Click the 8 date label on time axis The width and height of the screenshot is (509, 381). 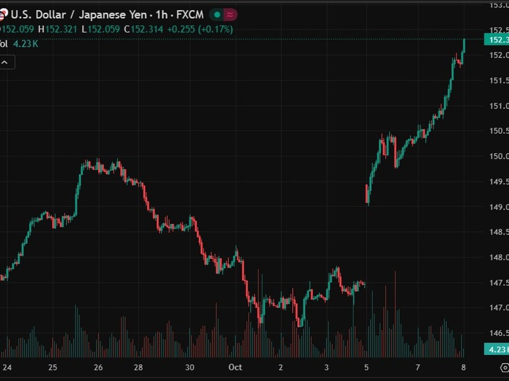click(464, 367)
